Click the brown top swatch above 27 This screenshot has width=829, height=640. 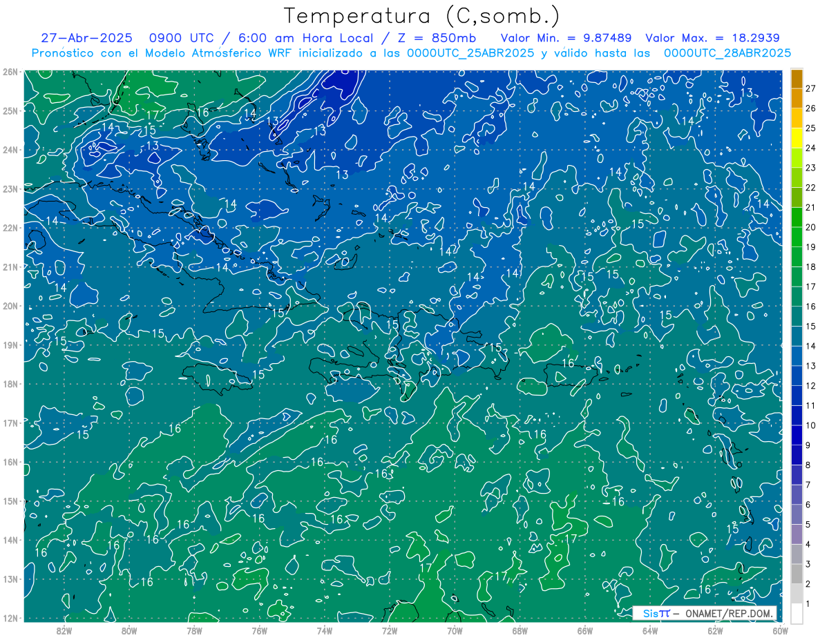797,79
